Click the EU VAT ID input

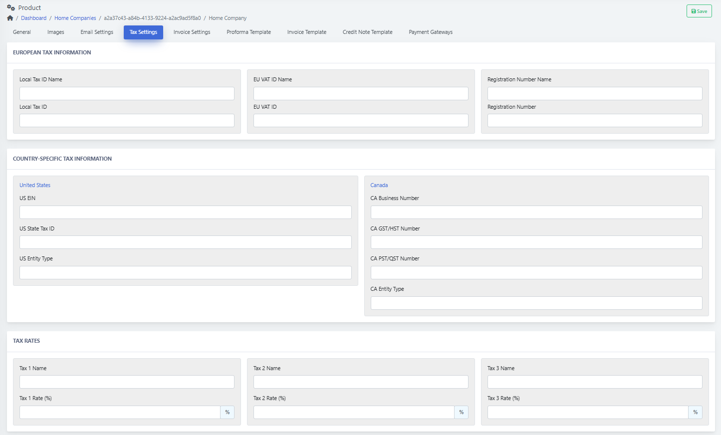point(361,120)
